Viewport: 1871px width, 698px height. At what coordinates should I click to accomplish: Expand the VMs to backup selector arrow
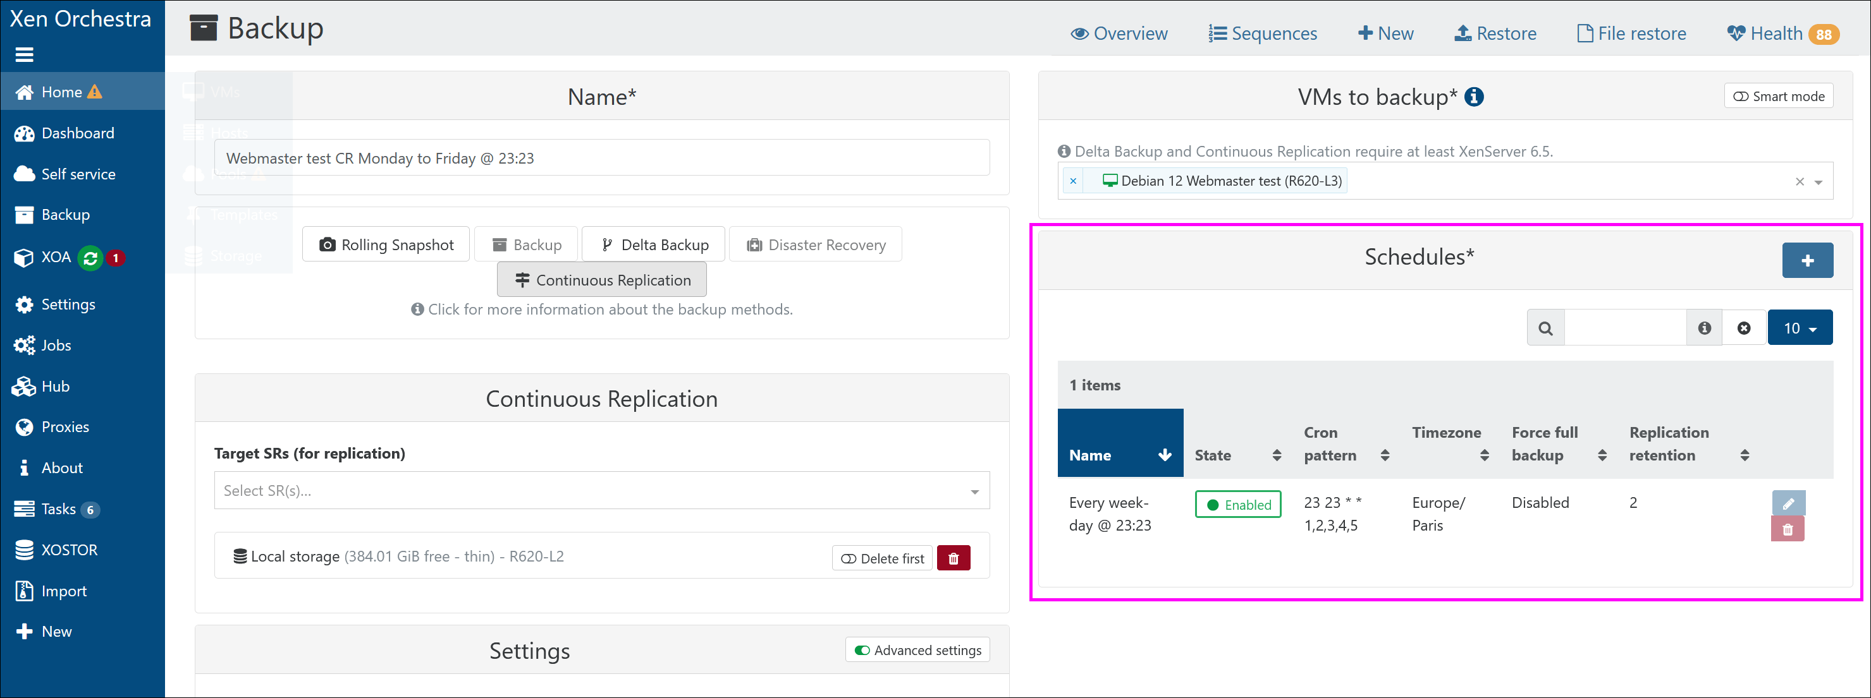point(1819,182)
